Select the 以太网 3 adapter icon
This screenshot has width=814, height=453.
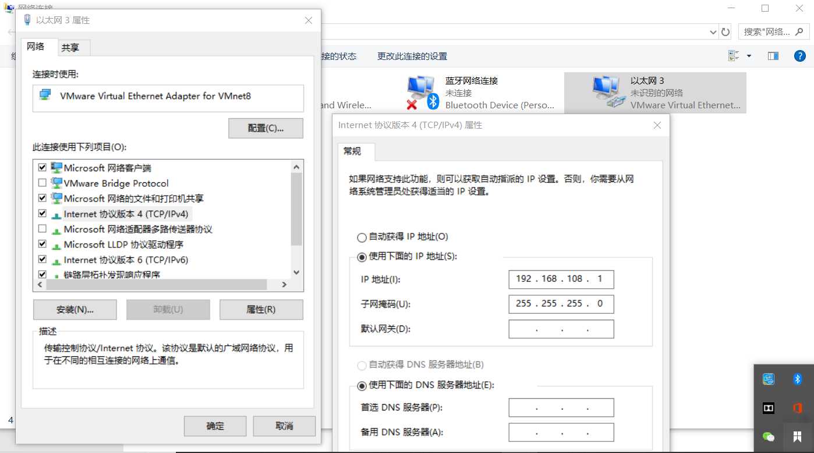click(608, 92)
